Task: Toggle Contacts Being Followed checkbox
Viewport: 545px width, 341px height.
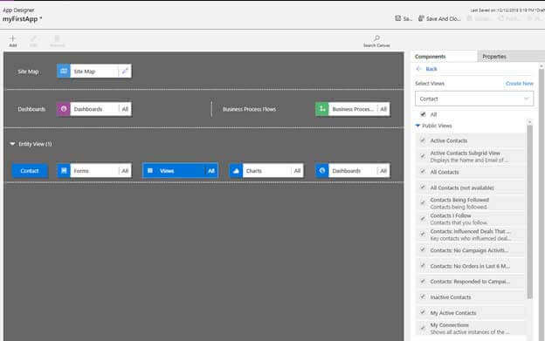Action: [423, 203]
